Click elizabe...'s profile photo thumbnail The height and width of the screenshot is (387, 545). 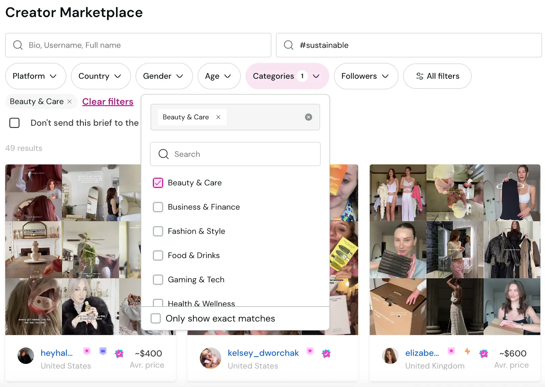(x=390, y=355)
